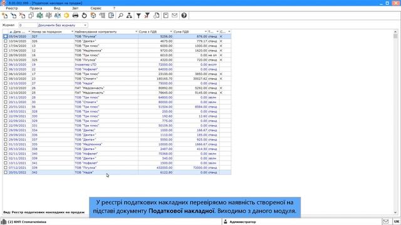The image size is (401, 225).
Task: Tick checkbox for last row number 342
Action: (6, 172)
